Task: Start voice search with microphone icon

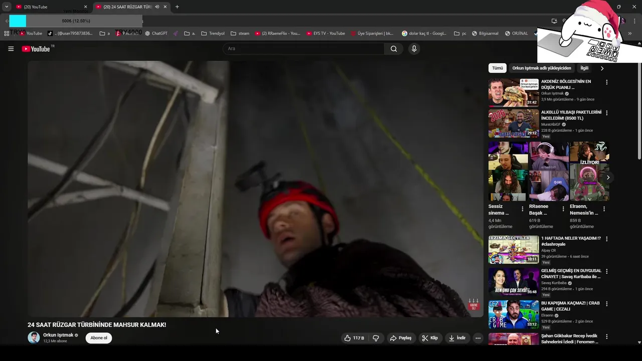Action: (x=414, y=49)
